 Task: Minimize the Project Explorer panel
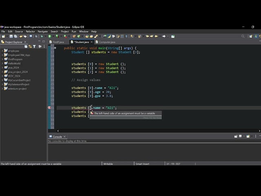tap(39, 41)
